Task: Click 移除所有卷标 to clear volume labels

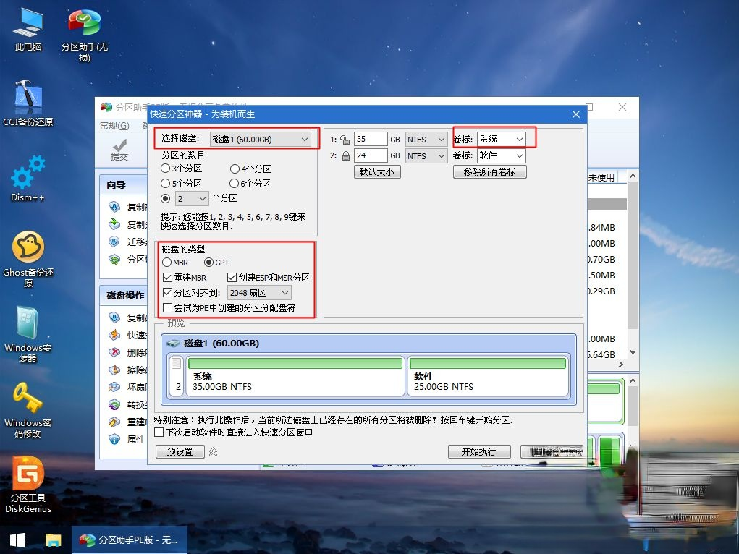Action: click(490, 171)
